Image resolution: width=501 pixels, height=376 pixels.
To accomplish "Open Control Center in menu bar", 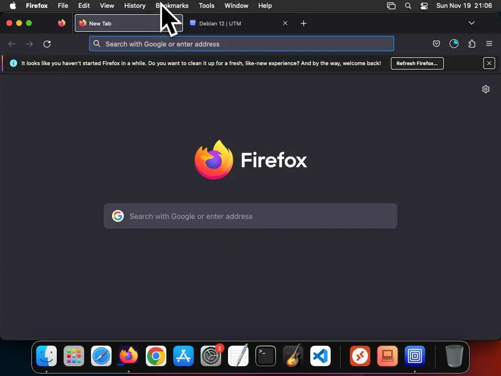I will tap(424, 6).
